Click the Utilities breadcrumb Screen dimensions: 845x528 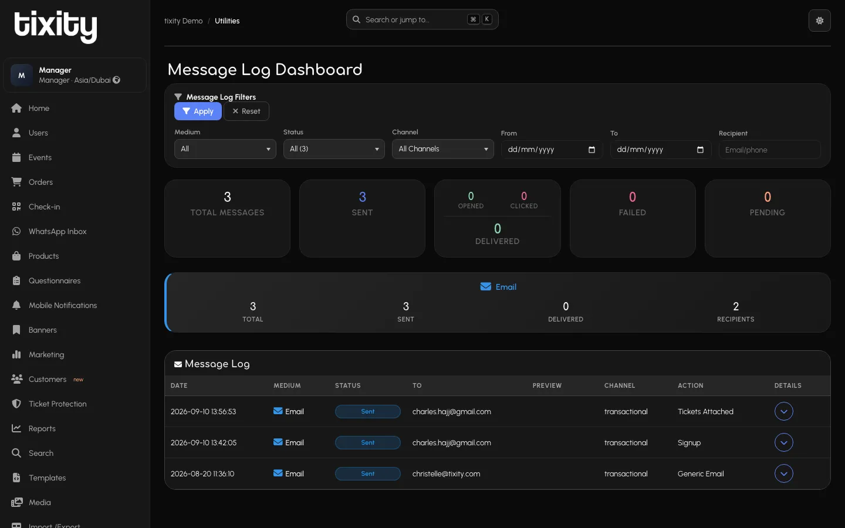(x=227, y=21)
